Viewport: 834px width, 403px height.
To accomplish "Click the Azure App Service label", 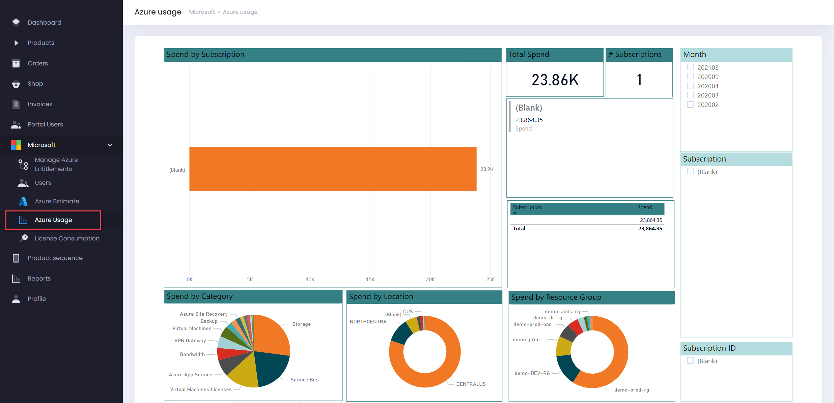I will pyautogui.click(x=191, y=375).
